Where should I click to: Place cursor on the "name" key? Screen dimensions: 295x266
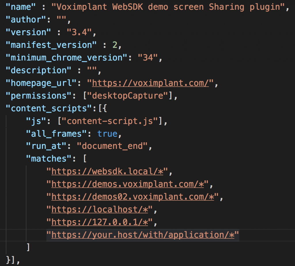click(20, 7)
